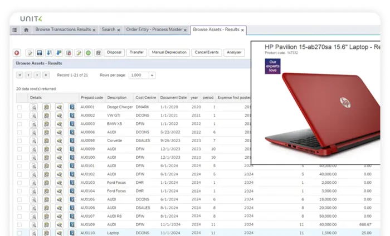Click the green circular refresh toolbar icon

pos(88,53)
